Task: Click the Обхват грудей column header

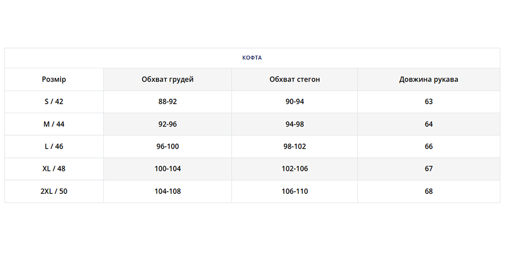Action: (x=167, y=79)
